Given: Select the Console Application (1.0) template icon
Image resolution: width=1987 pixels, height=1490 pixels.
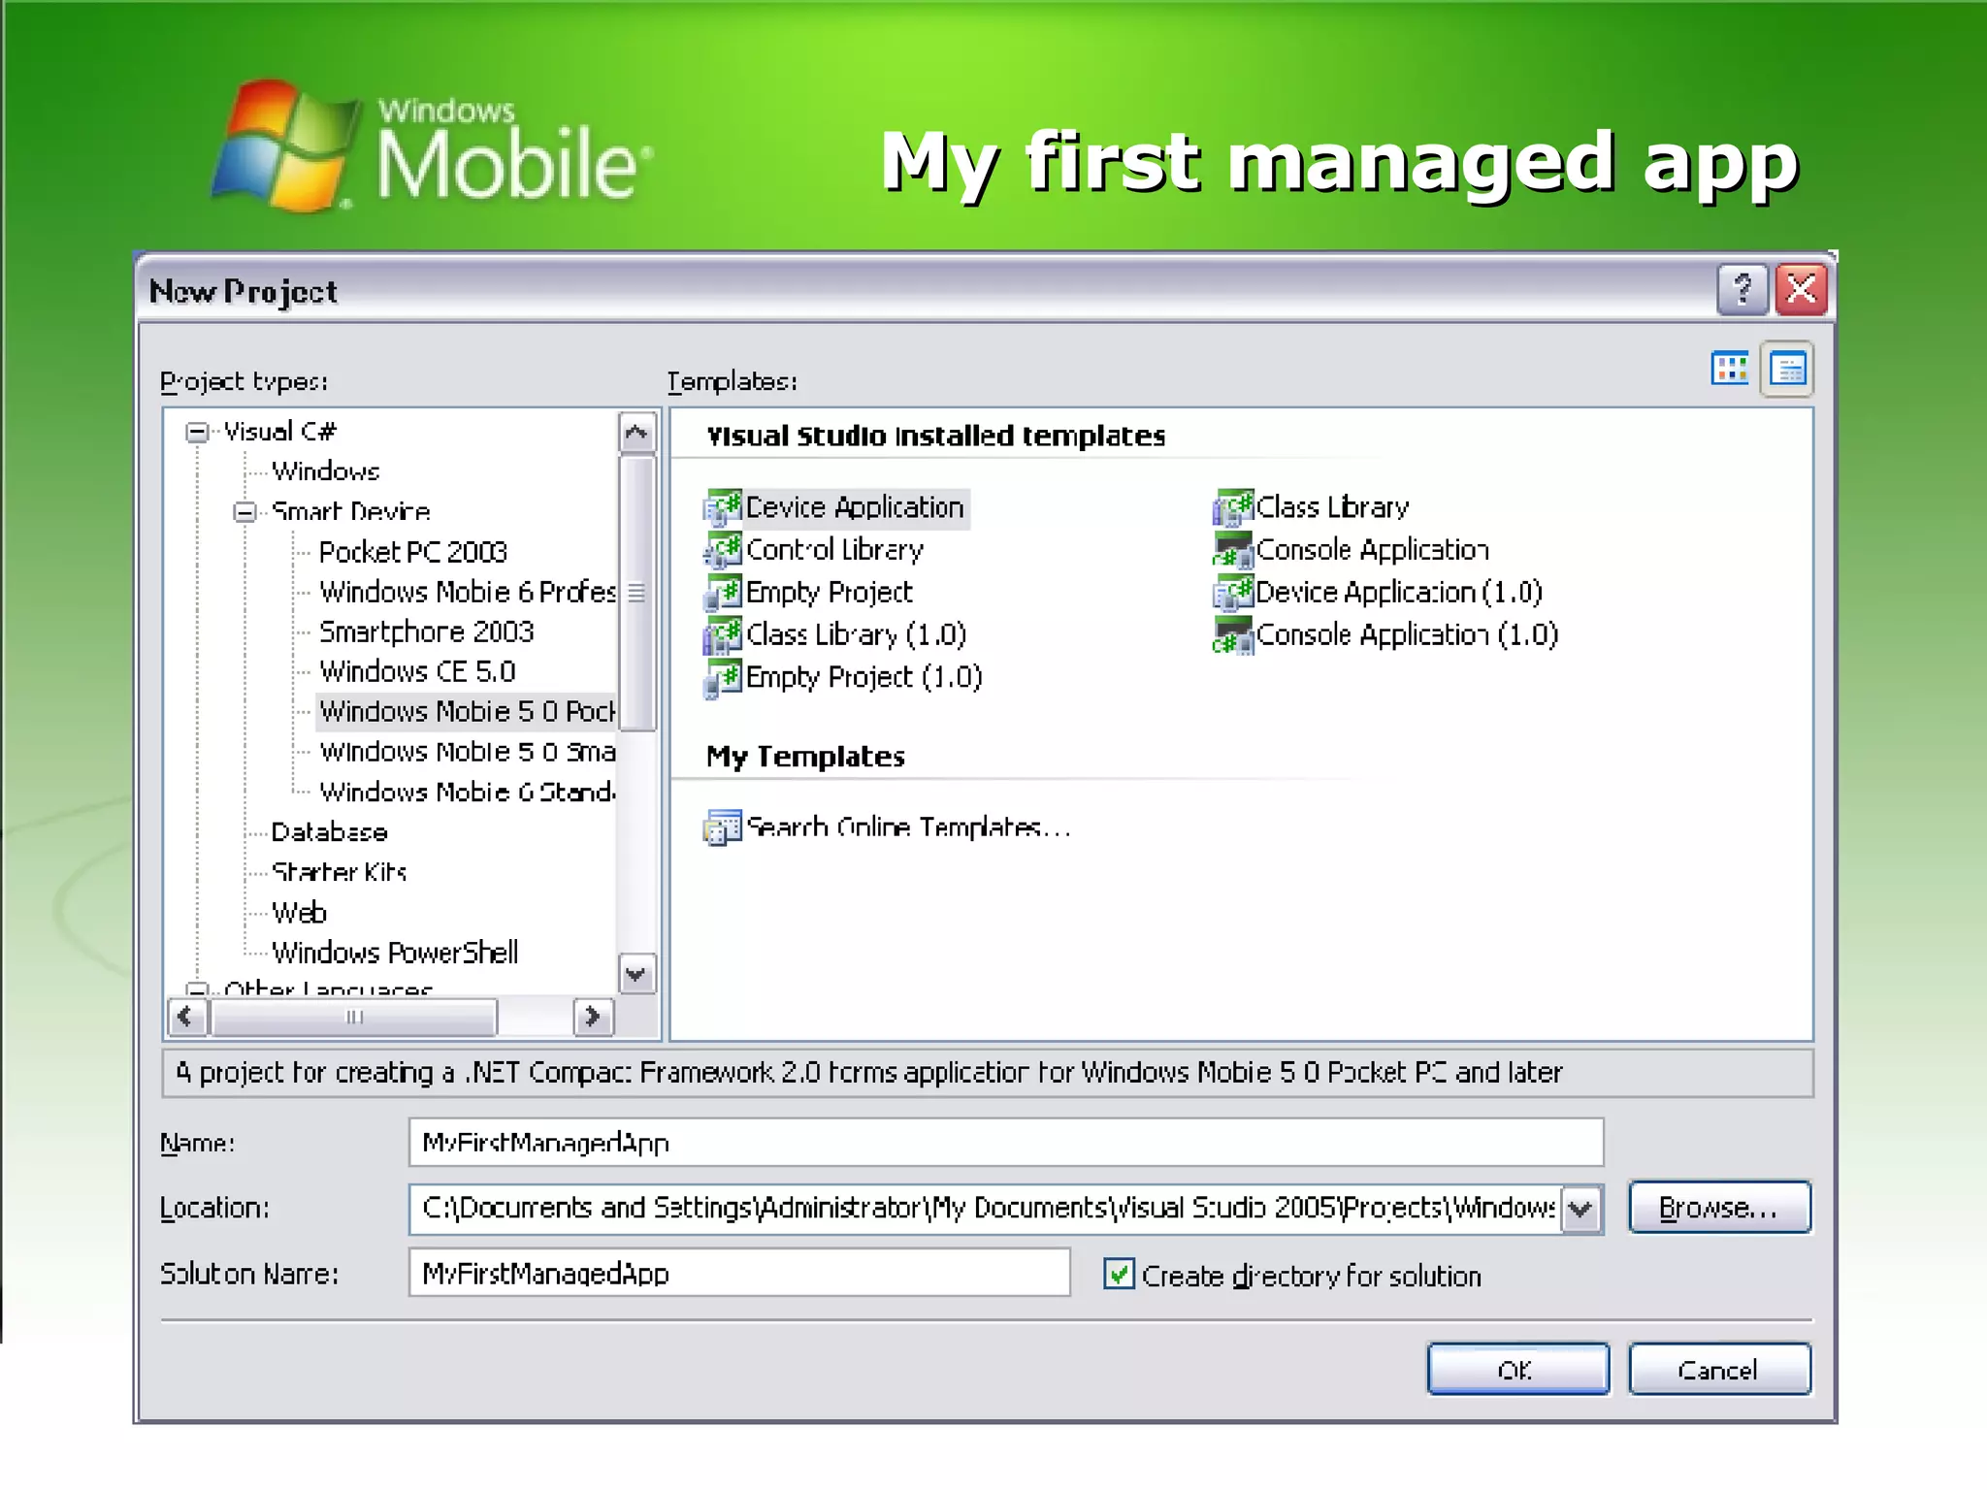Looking at the screenshot, I should click(x=1233, y=635).
